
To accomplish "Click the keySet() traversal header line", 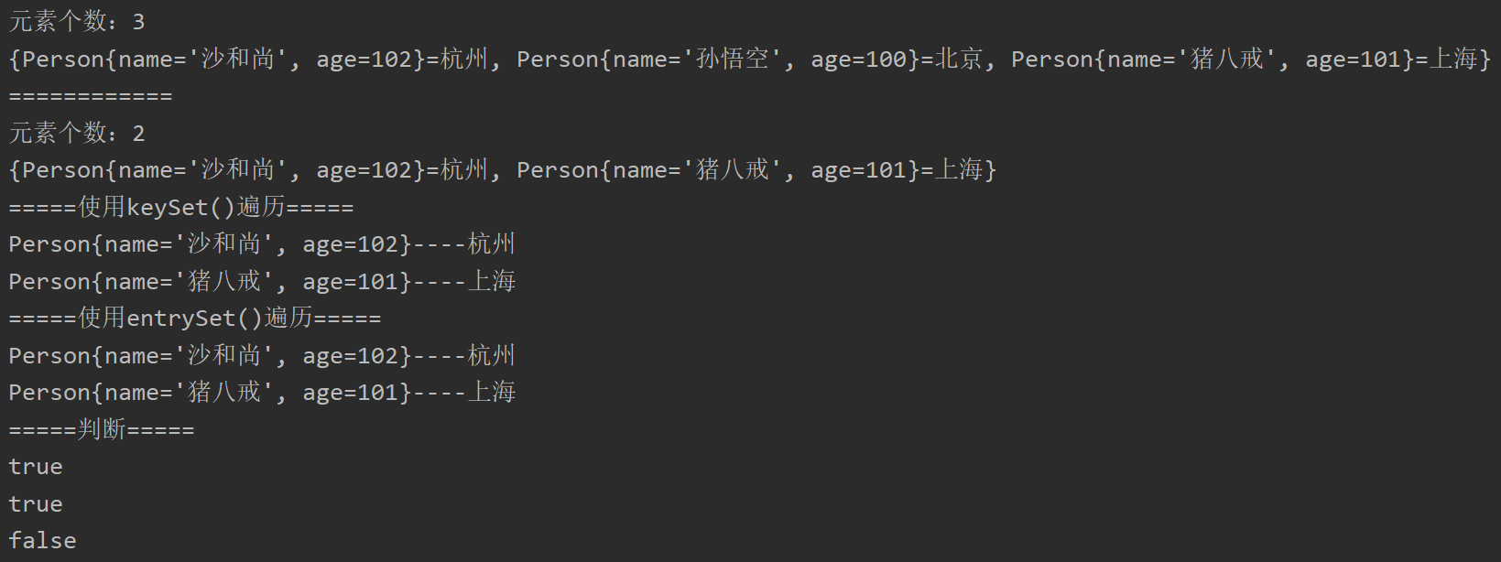I will coord(181,208).
